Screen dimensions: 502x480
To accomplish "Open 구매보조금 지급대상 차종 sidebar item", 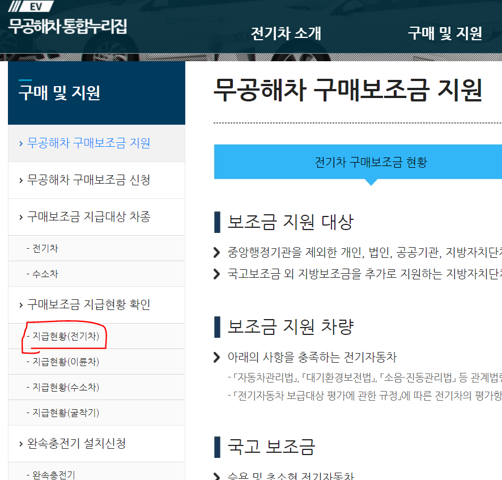I will tap(96, 217).
